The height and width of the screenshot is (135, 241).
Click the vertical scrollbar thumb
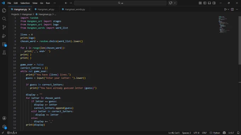240,40
